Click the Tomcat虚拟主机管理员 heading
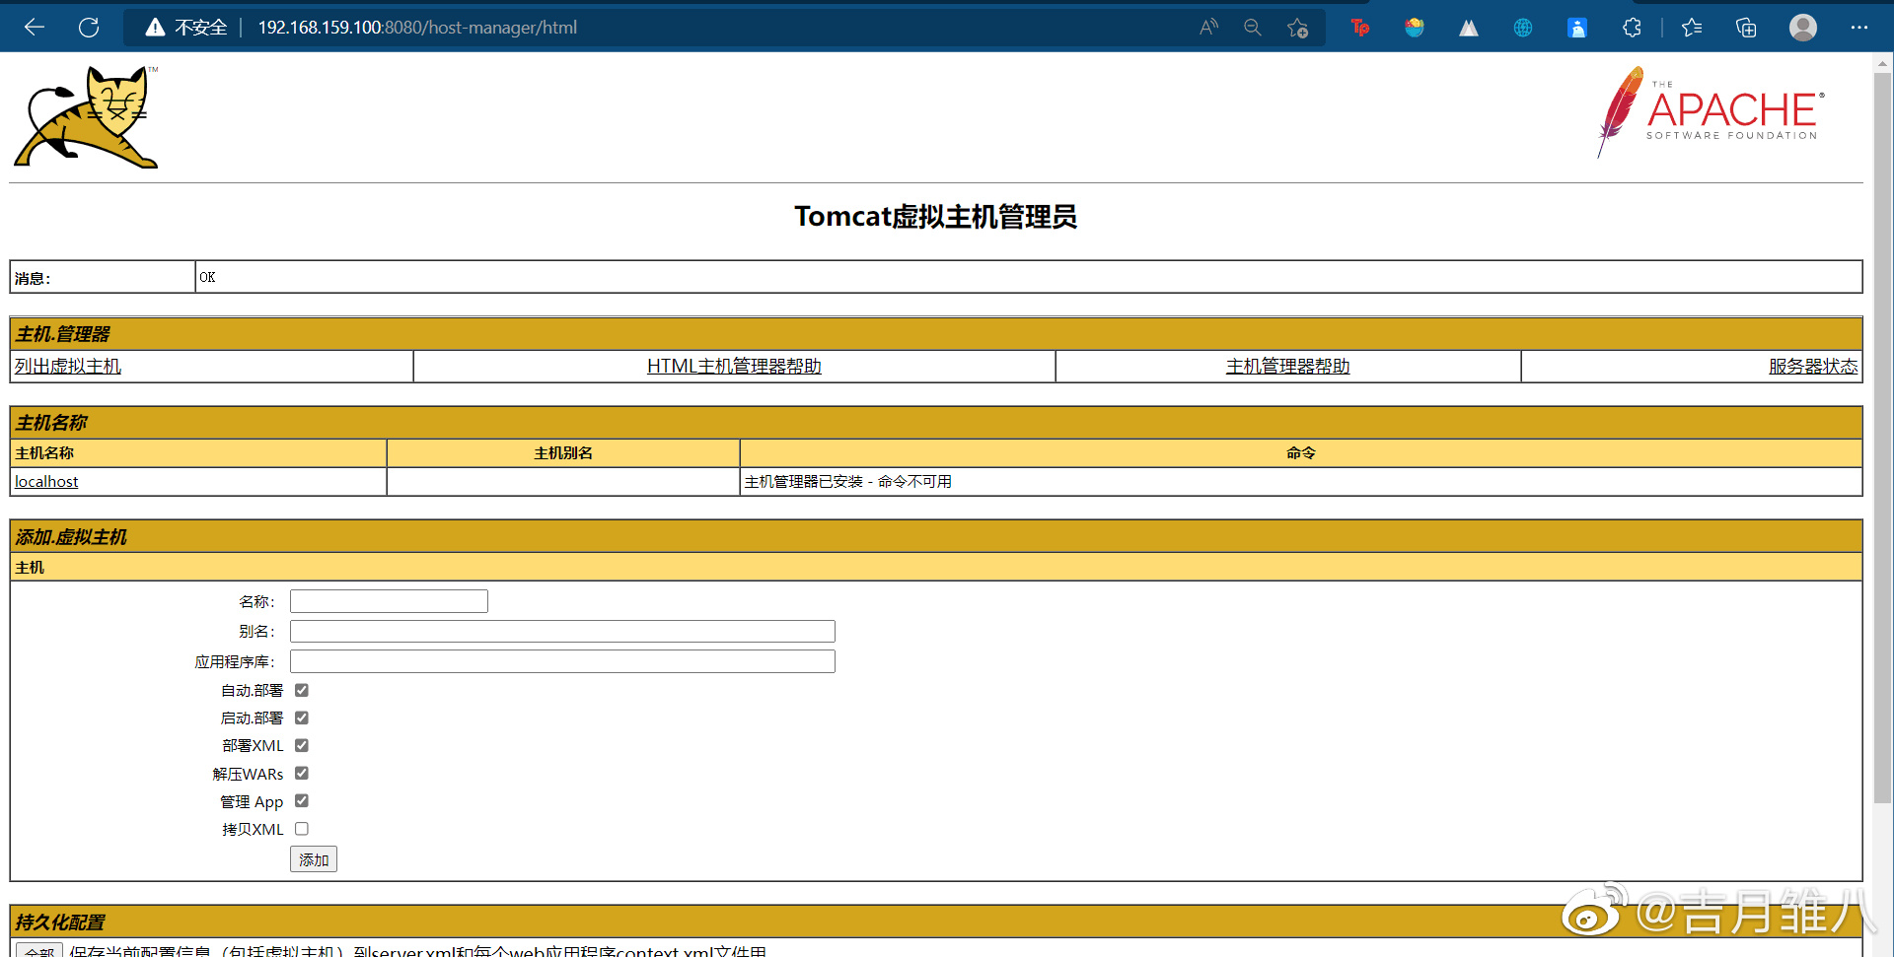 coord(936,216)
